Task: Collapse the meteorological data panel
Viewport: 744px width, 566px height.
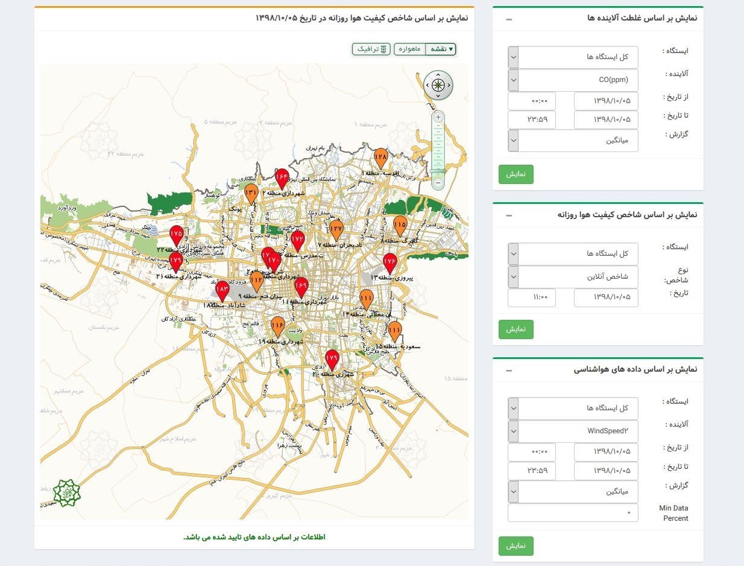Action: coord(509,370)
